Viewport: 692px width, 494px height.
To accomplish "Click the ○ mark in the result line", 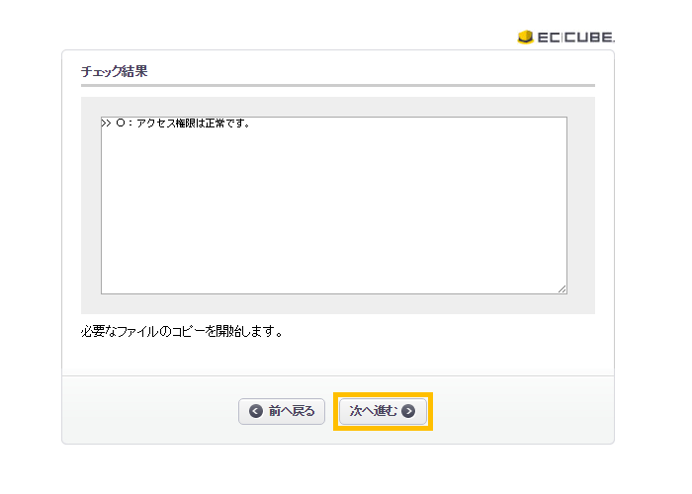I will click(x=121, y=124).
